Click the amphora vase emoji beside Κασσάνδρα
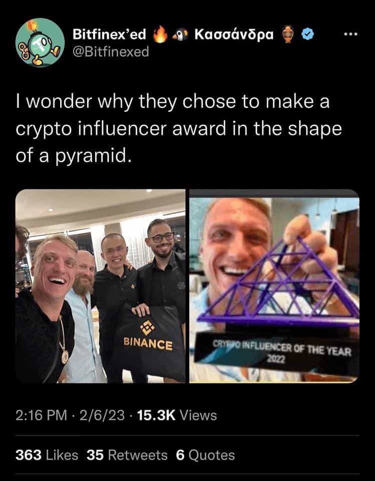375x481 pixels. coord(287,34)
